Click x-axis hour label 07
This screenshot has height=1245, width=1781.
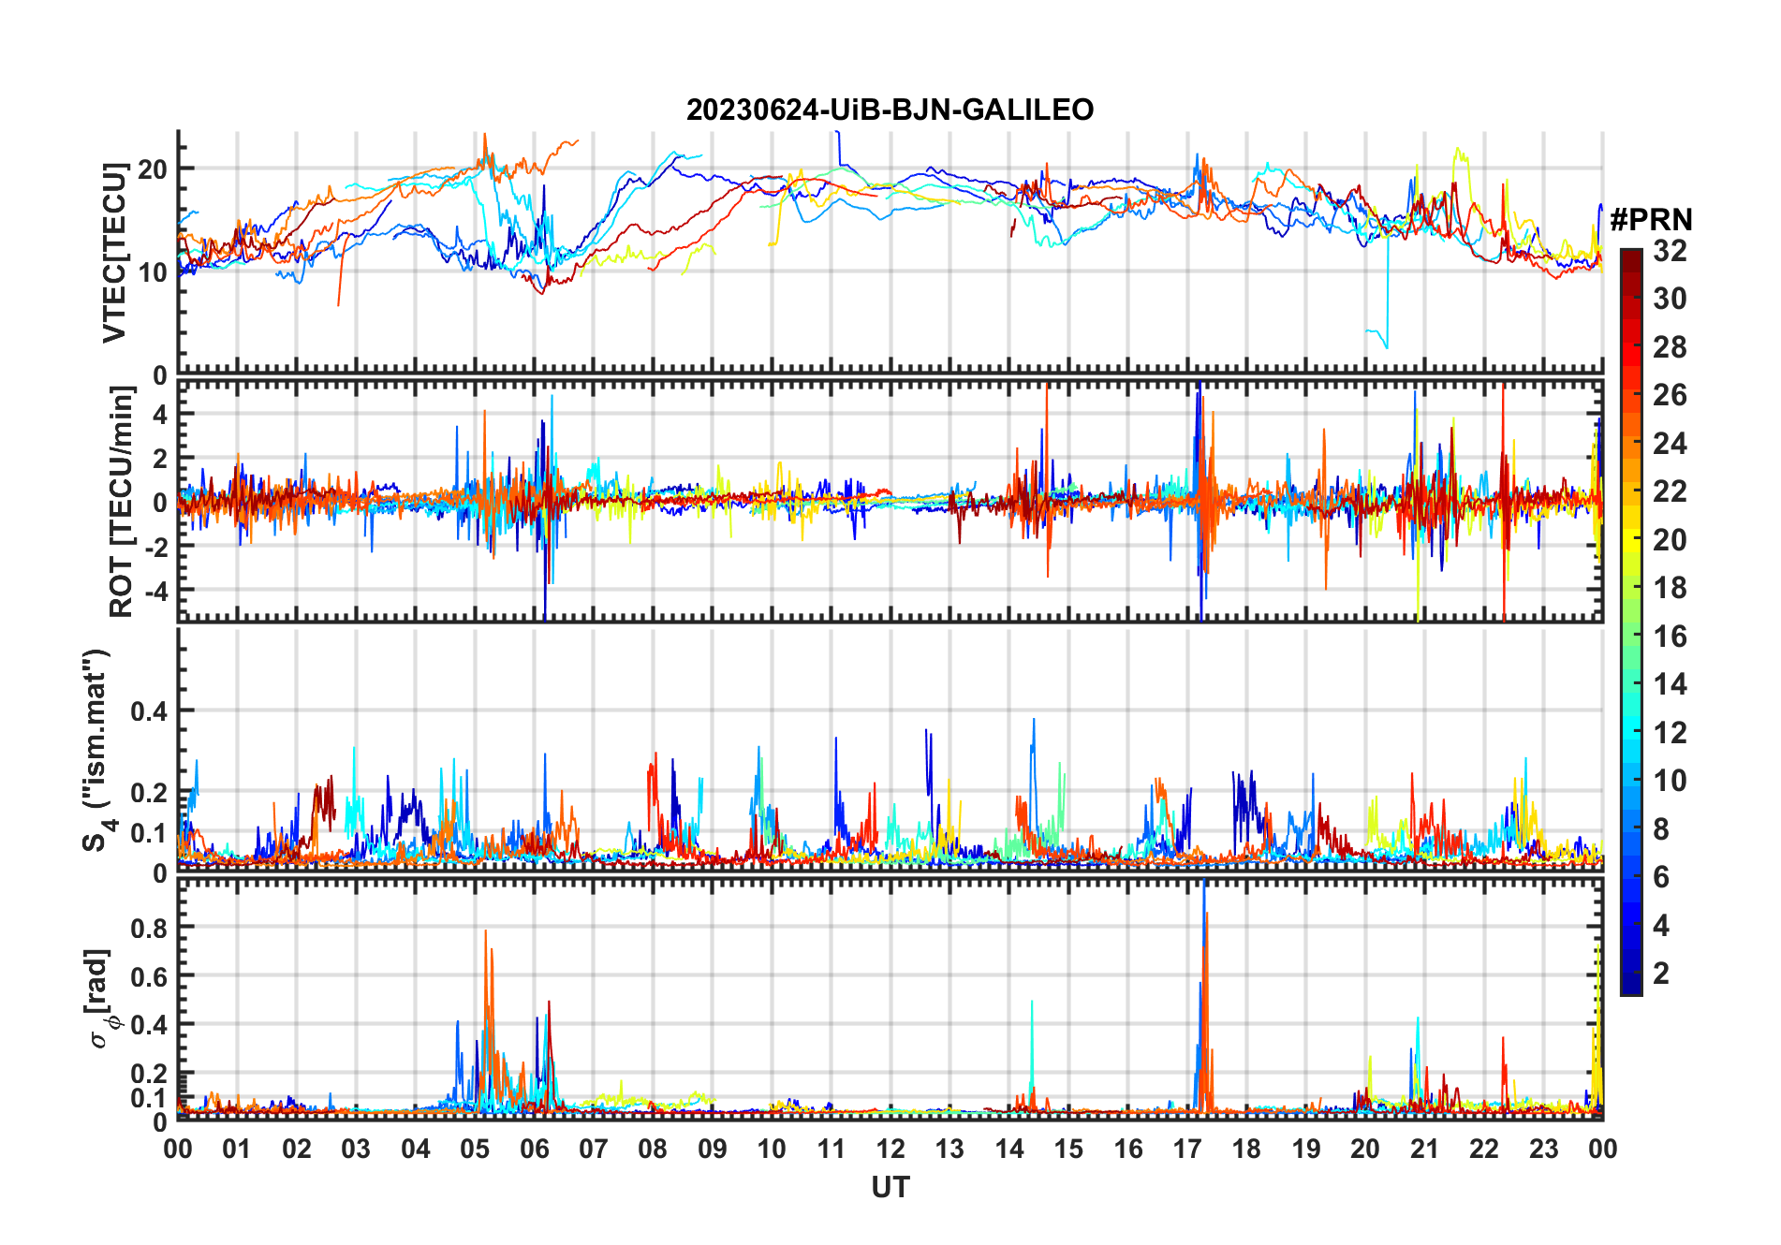(594, 1150)
